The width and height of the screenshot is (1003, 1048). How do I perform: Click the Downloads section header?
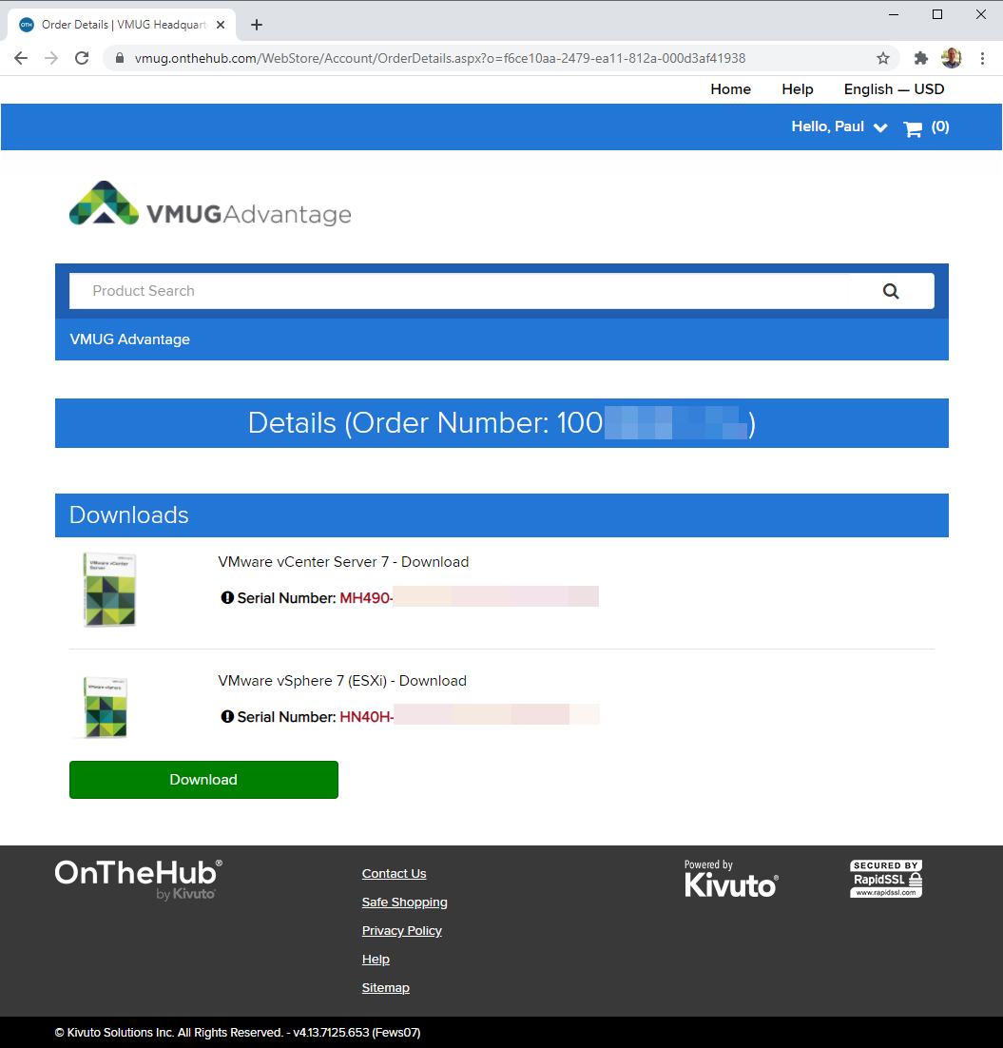pos(501,515)
